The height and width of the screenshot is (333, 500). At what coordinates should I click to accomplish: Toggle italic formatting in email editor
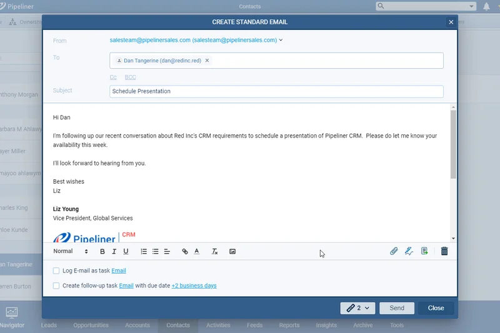tap(114, 251)
